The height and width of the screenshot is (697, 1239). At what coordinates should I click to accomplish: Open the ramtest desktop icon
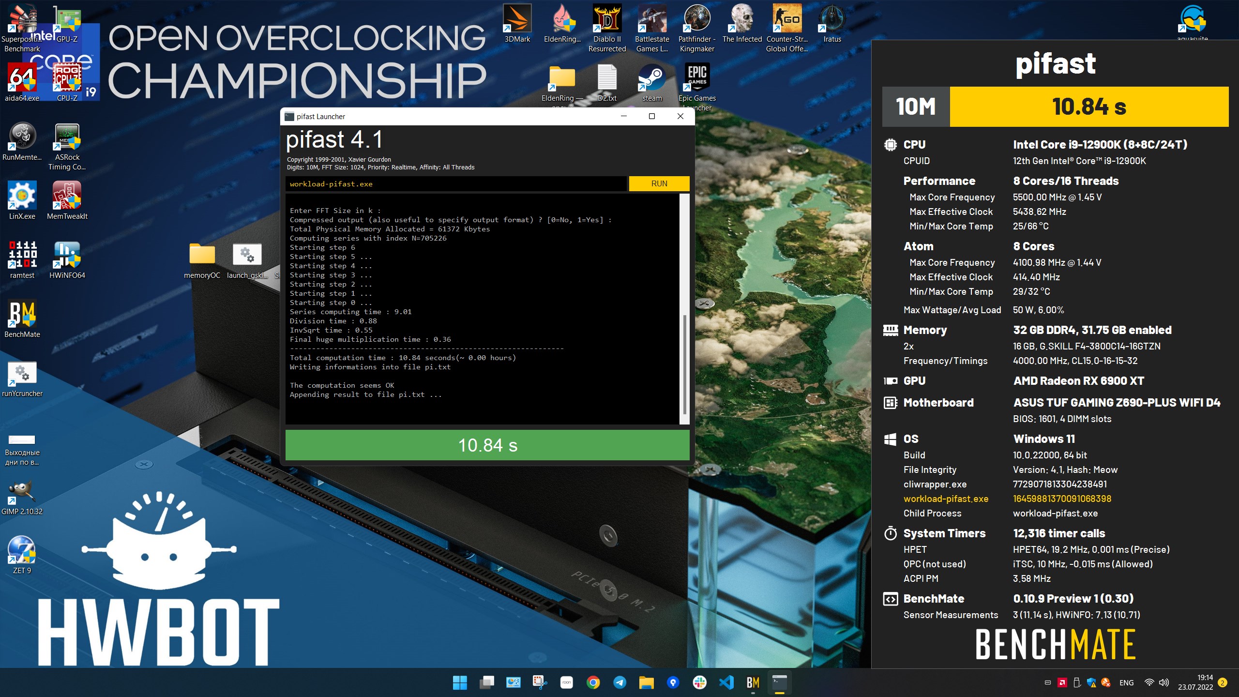point(22,260)
